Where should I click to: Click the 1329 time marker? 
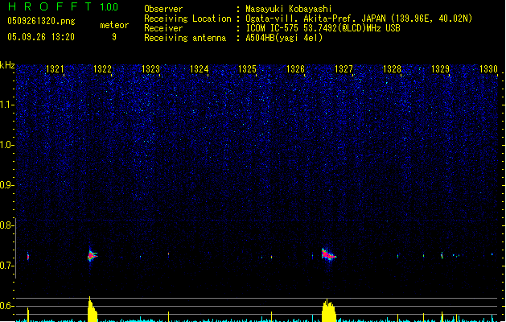point(440,69)
